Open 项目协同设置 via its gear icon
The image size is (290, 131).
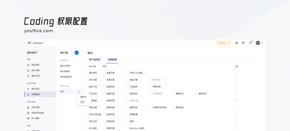[28, 113]
